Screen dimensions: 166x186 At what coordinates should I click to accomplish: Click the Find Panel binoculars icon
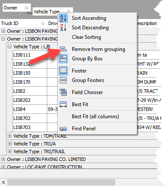[63, 129]
